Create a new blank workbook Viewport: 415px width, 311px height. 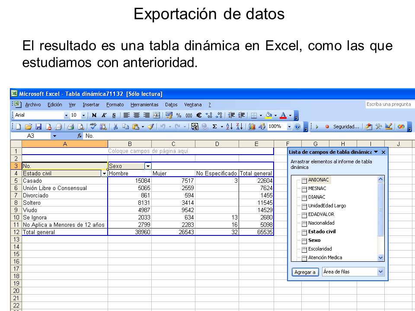(18, 127)
